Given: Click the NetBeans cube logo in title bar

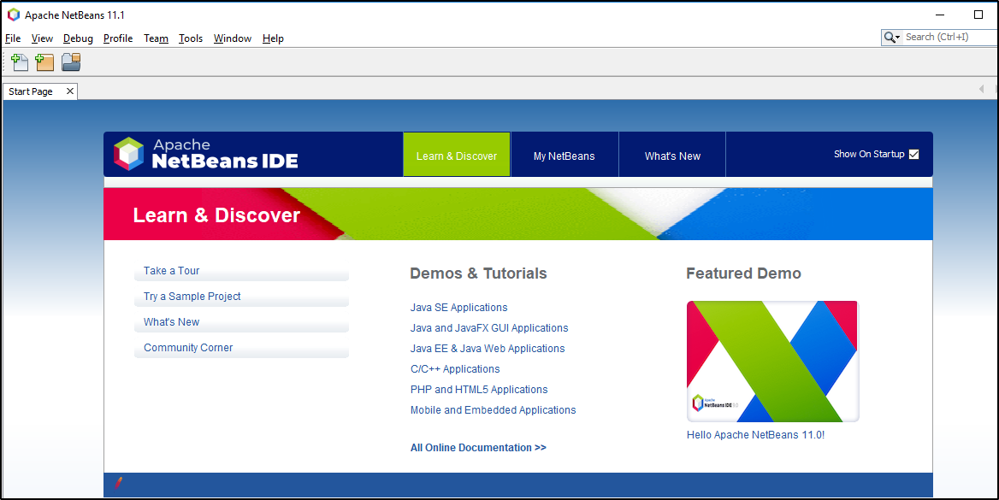Looking at the screenshot, I should (x=14, y=15).
